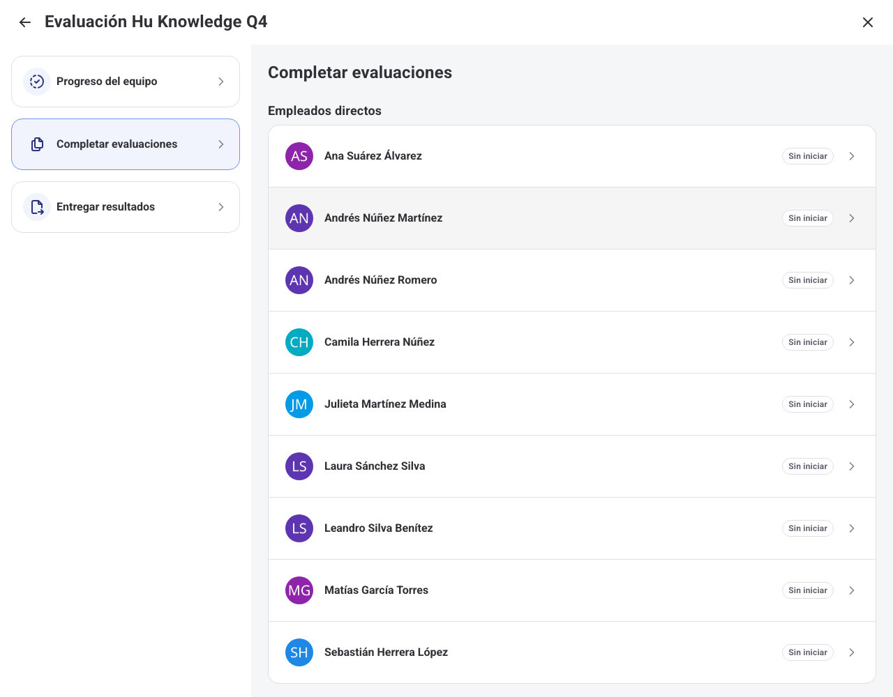Click the Completar evaluaciones documents icon

click(x=37, y=144)
